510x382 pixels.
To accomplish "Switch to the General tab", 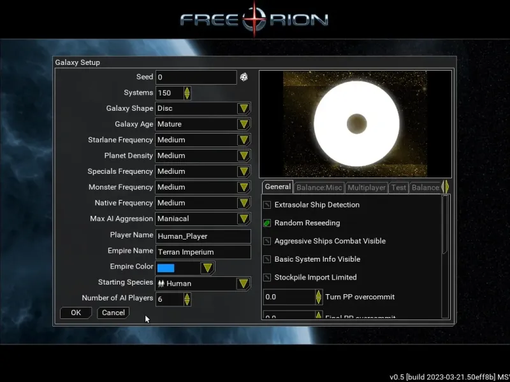I will click(x=277, y=187).
